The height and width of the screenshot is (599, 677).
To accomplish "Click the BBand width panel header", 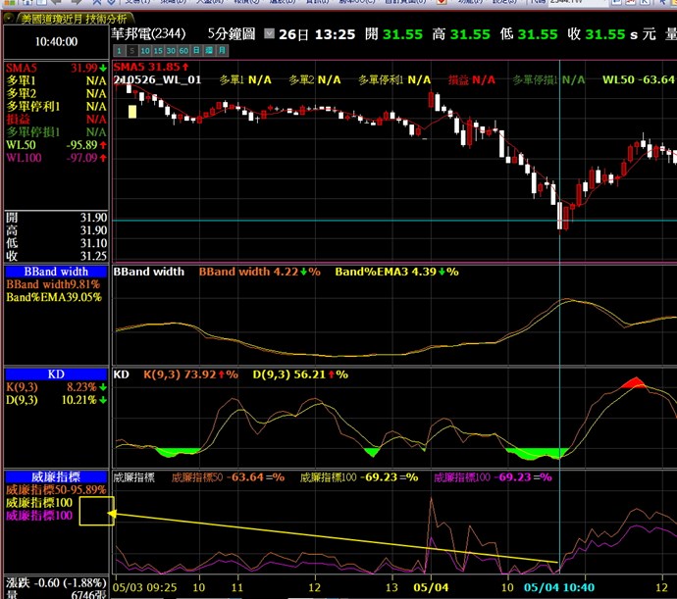I will click(x=56, y=272).
